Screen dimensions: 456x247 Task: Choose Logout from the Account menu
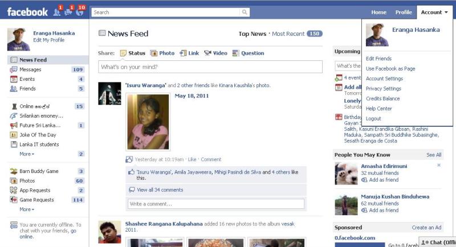(373, 119)
